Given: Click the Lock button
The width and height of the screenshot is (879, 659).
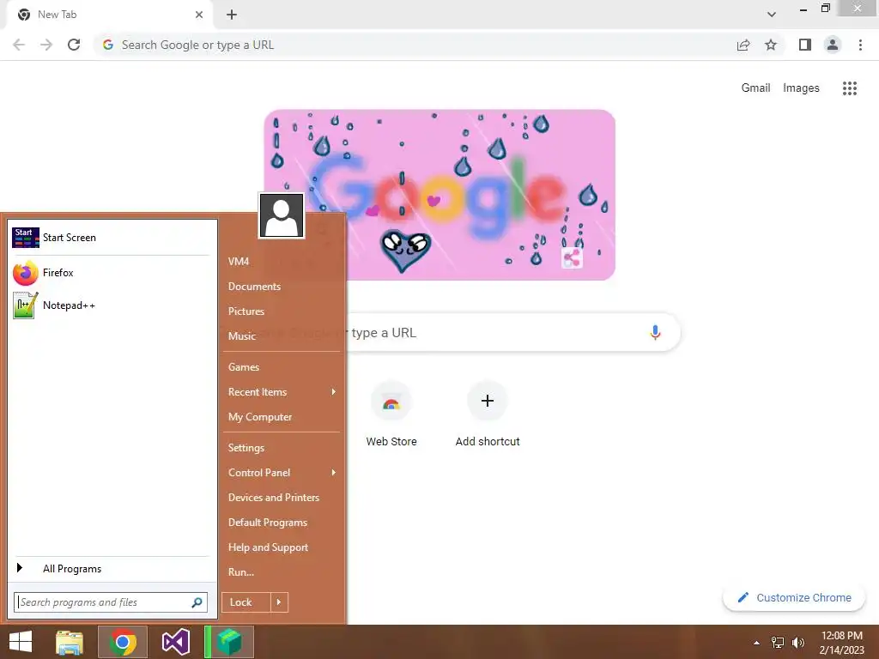Looking at the screenshot, I should pyautogui.click(x=246, y=602).
